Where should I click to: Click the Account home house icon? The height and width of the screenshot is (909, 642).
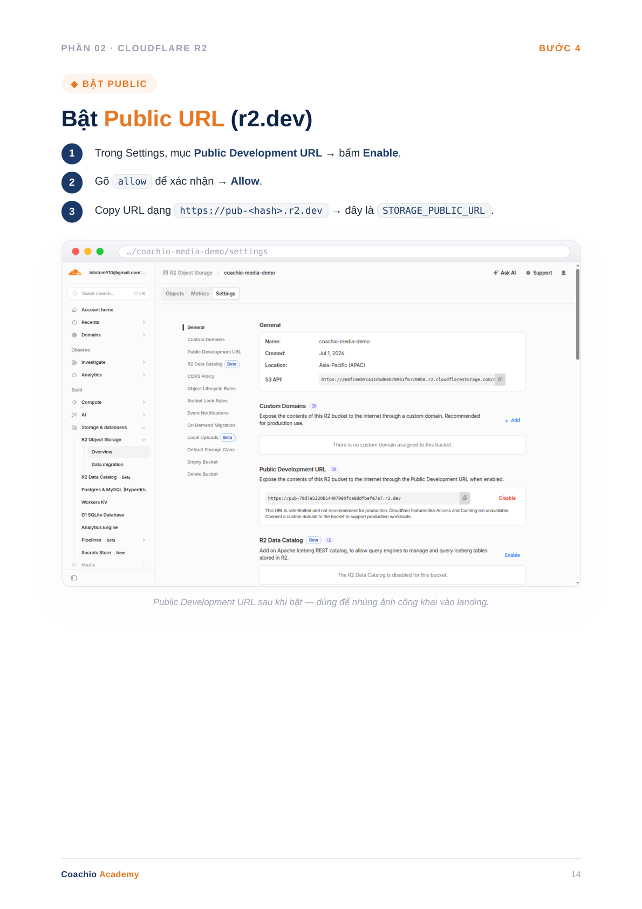tap(74, 310)
